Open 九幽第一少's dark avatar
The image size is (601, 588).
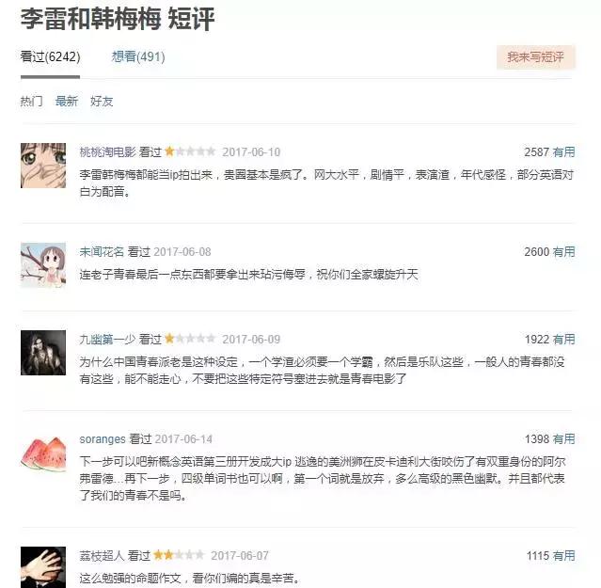[43, 353]
